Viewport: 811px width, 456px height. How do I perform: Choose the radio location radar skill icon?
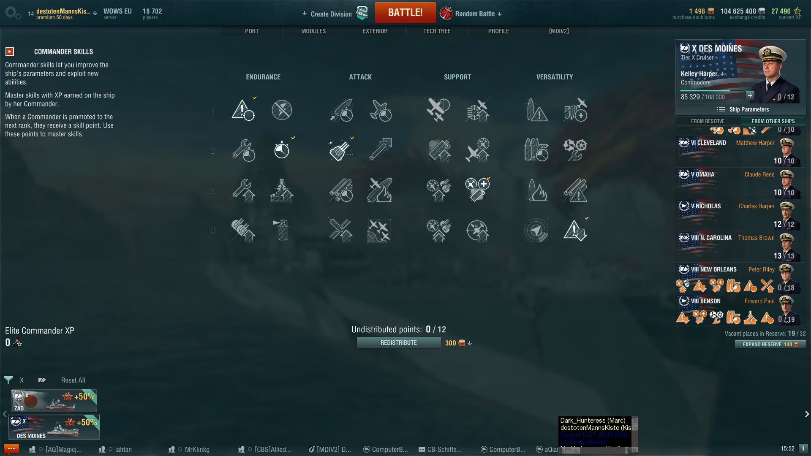[x=536, y=230]
